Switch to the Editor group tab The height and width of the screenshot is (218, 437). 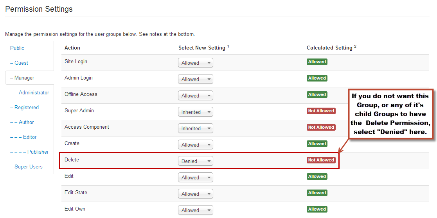[x=23, y=137]
